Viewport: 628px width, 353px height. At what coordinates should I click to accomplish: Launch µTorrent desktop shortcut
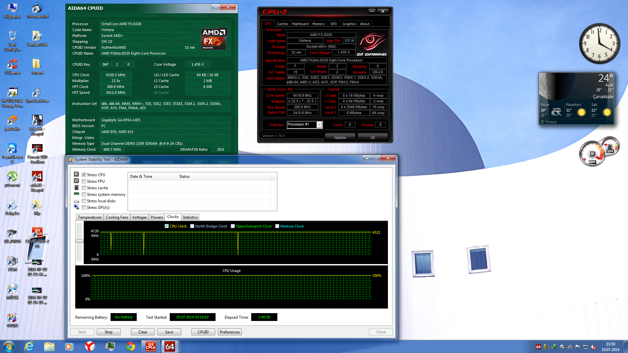(x=12, y=179)
